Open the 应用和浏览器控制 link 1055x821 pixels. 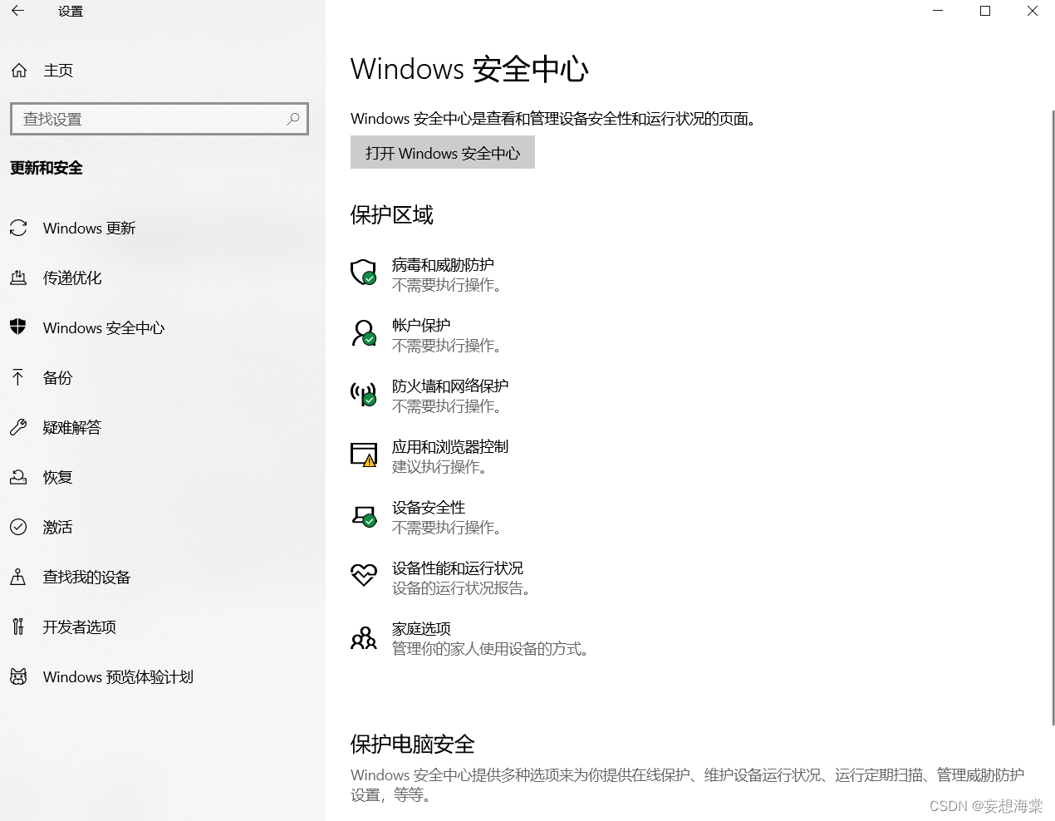(450, 446)
